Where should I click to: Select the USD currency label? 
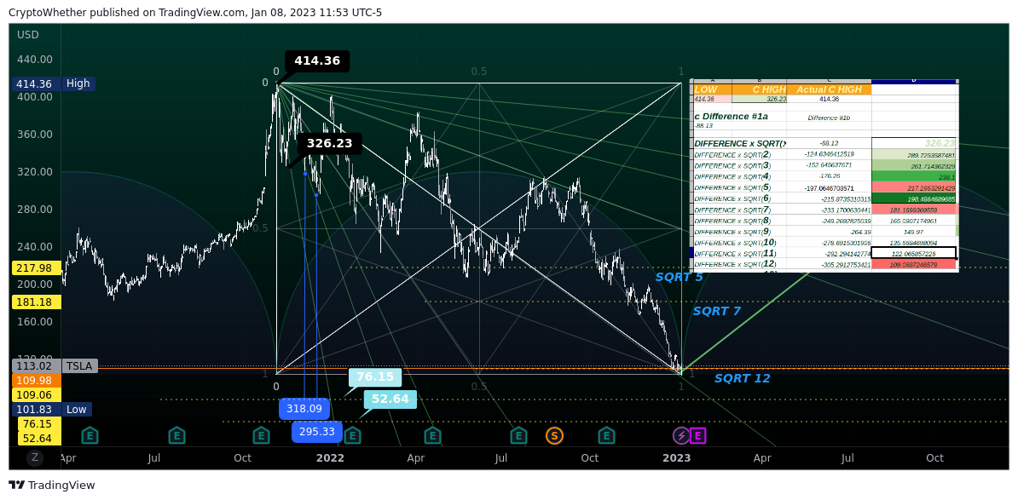tap(28, 34)
